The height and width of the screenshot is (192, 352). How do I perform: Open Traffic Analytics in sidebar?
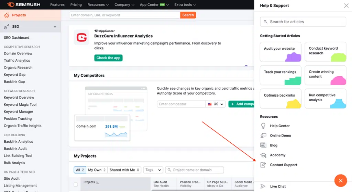pyautogui.click(x=17, y=61)
